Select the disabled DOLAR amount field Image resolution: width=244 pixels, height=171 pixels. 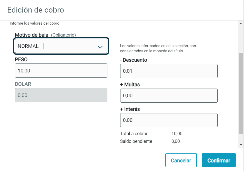(61, 95)
